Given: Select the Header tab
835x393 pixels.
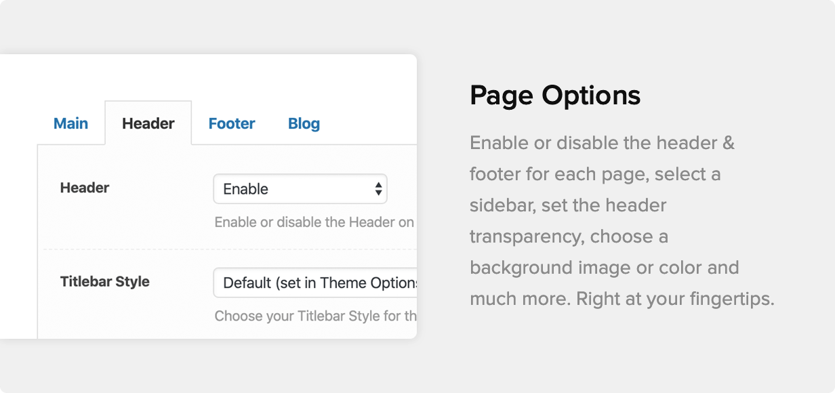Looking at the screenshot, I should click(148, 123).
